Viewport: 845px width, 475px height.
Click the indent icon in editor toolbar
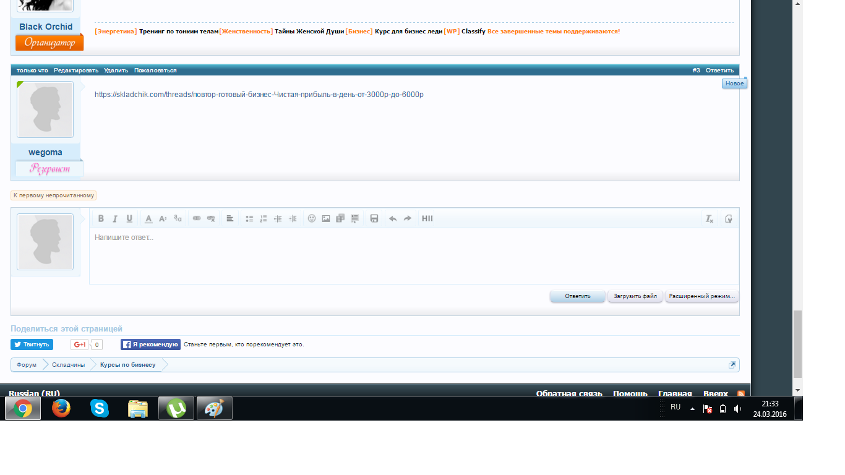coord(293,218)
